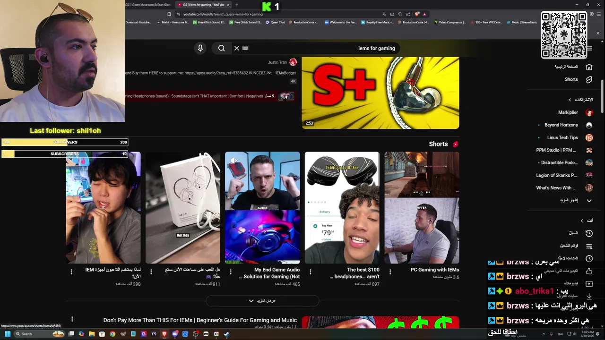Viewport: 605px width, 340px height.
Task: Open the PPM Studio channel avatar
Action: (x=589, y=150)
